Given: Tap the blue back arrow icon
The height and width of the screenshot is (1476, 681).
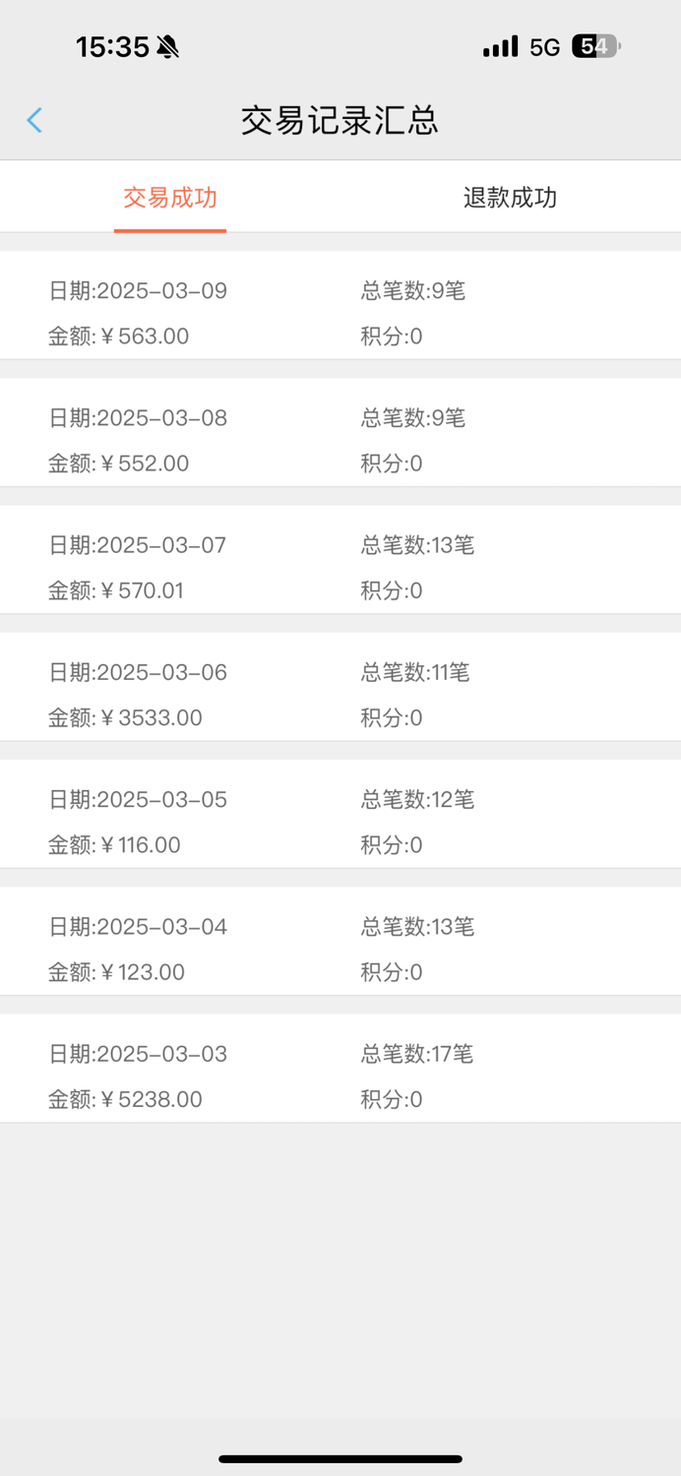Looking at the screenshot, I should click(x=34, y=119).
